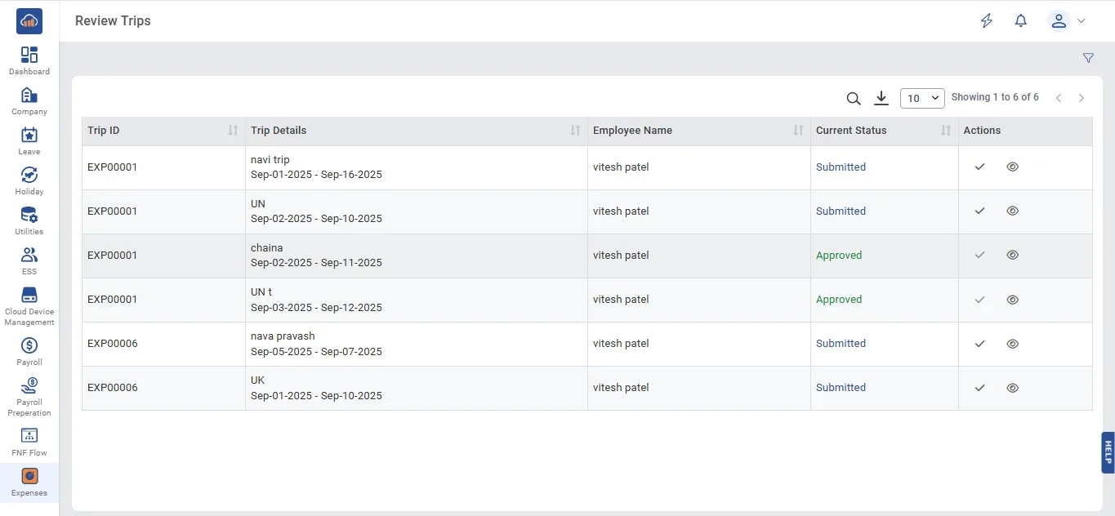
Task: Open the notifications bell
Action: coord(1020,21)
